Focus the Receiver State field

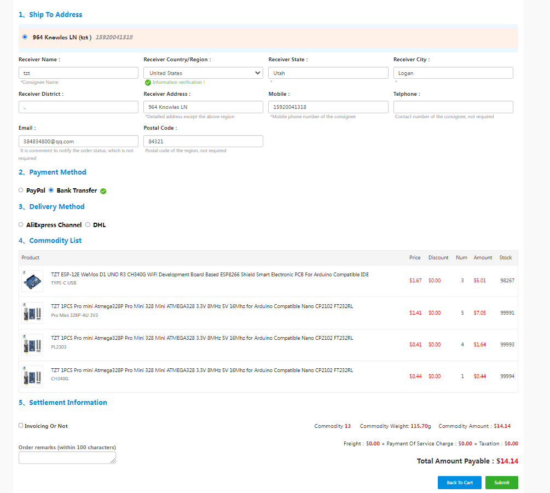pos(328,73)
